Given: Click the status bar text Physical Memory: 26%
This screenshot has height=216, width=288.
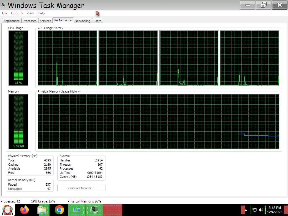Looking at the screenshot, I should (x=84, y=201).
